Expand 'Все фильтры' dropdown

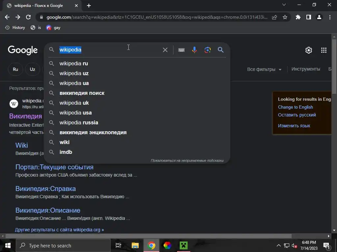[x=264, y=70]
